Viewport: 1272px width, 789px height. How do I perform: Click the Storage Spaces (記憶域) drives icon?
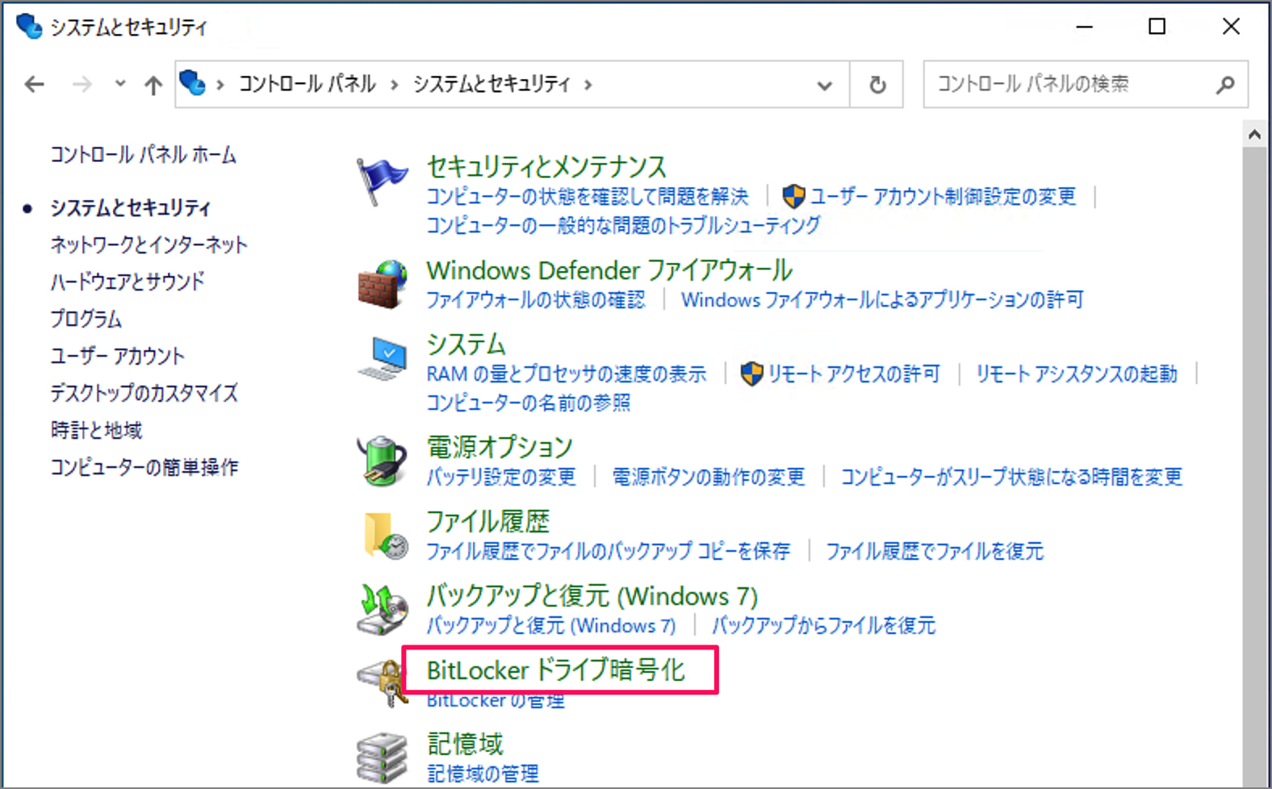click(382, 758)
